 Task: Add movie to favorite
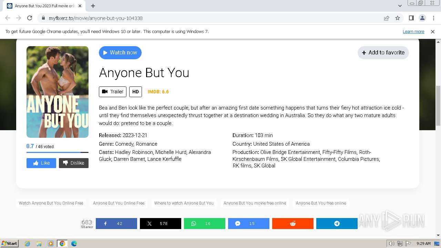[383, 52]
